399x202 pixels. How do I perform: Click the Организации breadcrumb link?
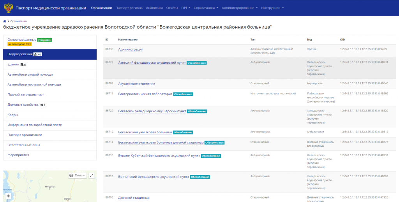pos(19,21)
